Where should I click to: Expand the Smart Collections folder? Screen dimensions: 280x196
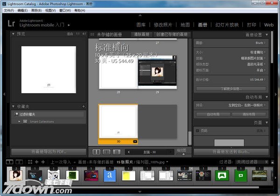(x=20, y=122)
